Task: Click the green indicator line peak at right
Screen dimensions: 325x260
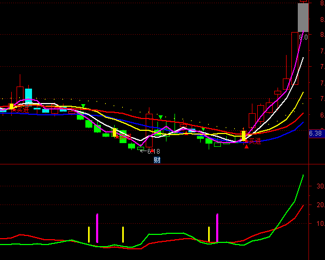Action: (303, 175)
